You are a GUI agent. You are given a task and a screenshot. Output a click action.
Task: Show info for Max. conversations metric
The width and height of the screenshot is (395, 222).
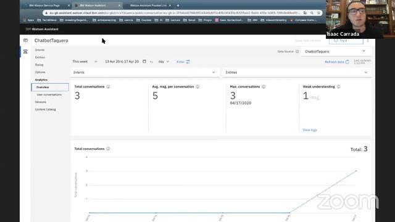point(264,86)
